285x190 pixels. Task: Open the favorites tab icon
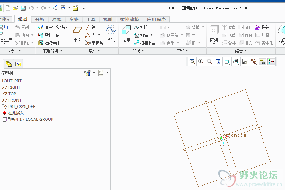(18, 64)
